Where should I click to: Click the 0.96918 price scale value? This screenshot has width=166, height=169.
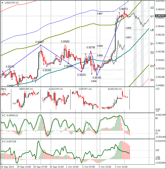[160, 9]
